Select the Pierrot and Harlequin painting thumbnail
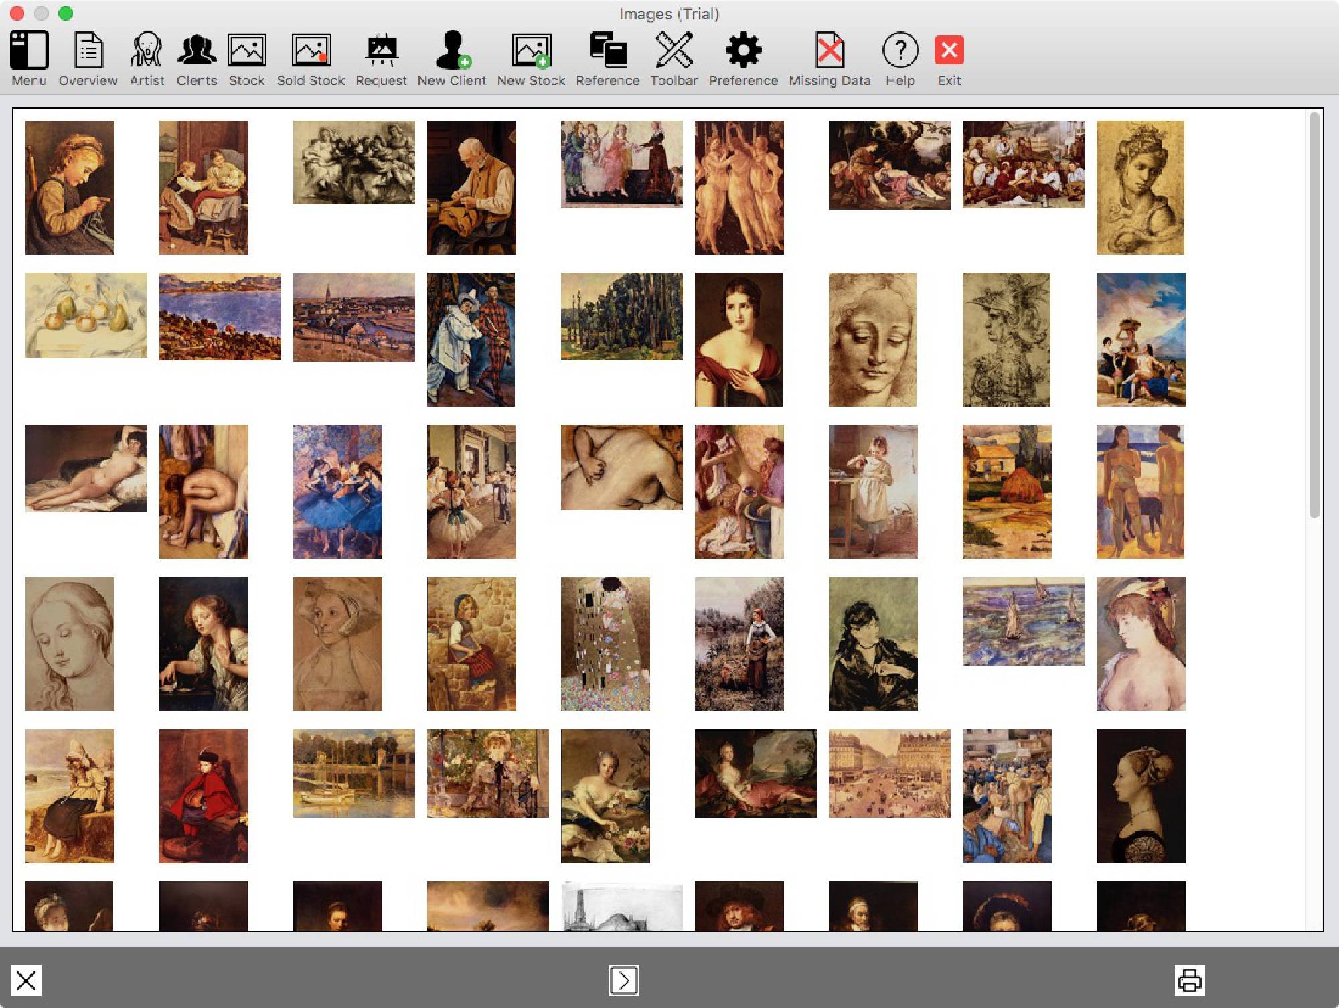This screenshot has height=1008, width=1339. (471, 340)
